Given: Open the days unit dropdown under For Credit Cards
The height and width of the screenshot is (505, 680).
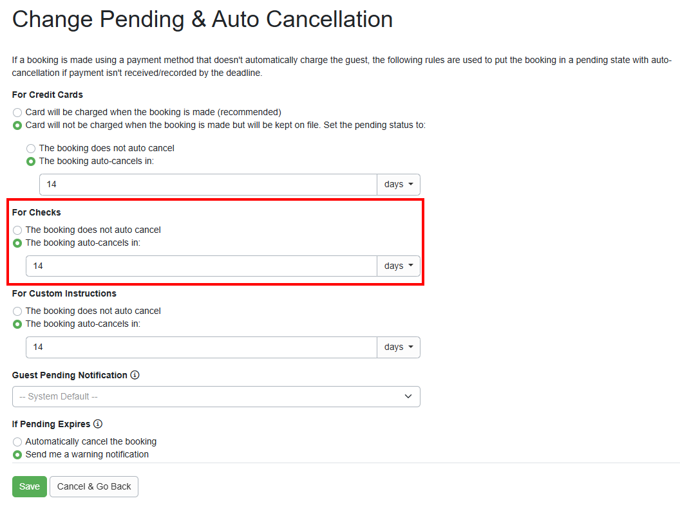Looking at the screenshot, I should (398, 184).
